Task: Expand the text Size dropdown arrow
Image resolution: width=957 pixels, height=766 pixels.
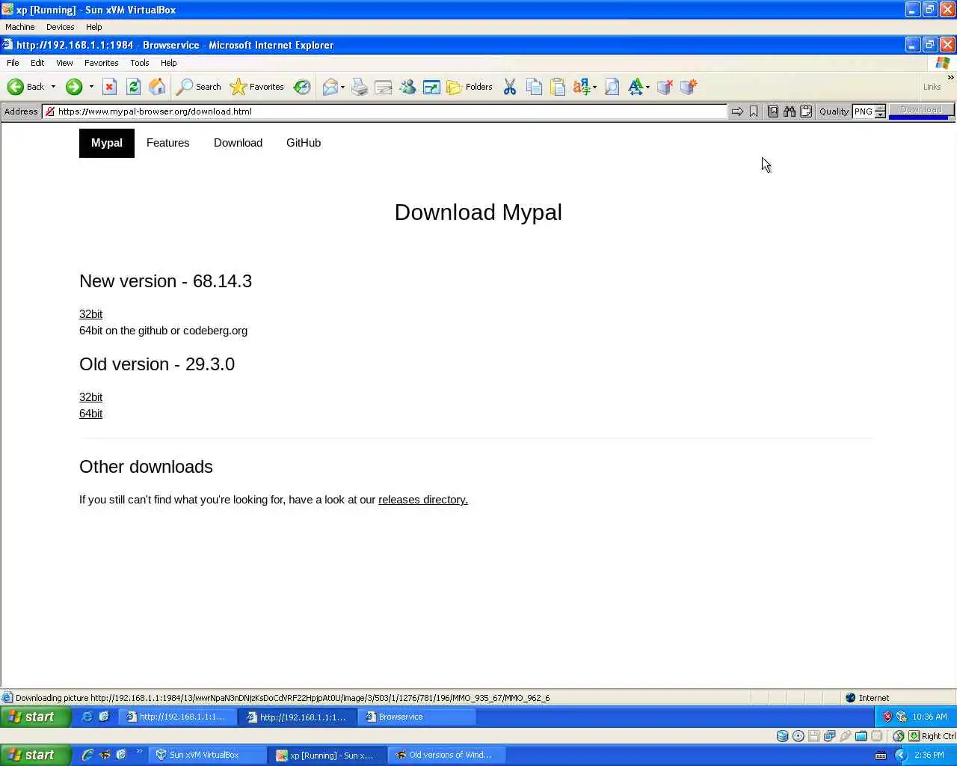Action: (647, 87)
